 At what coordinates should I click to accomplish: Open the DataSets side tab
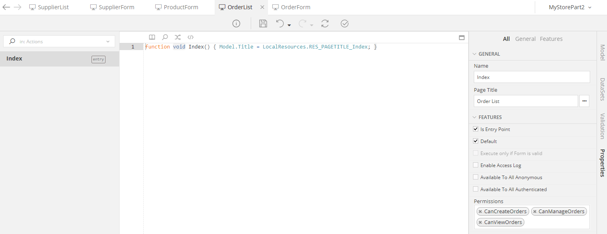point(602,89)
